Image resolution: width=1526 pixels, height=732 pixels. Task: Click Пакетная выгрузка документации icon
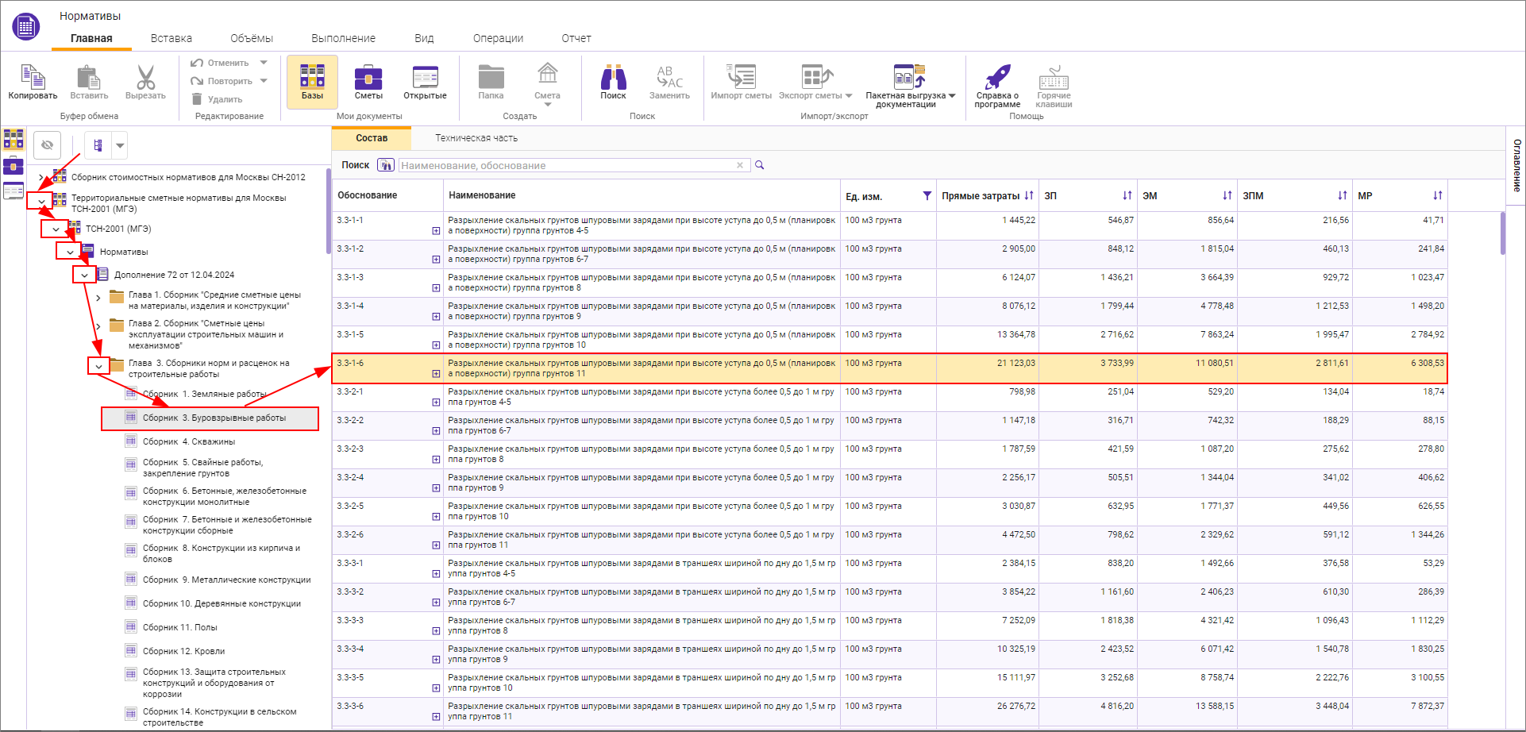[909, 75]
